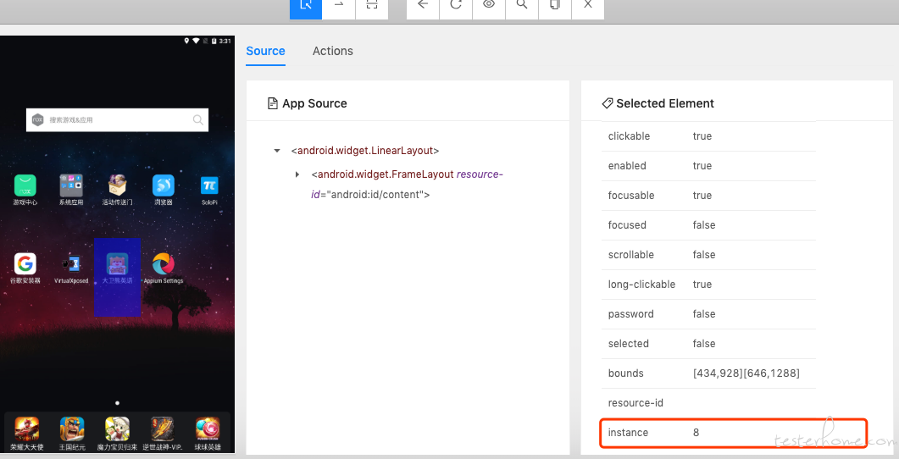899x459 pixels.
Task: Refresh the source and screenshot
Action: 456,6
